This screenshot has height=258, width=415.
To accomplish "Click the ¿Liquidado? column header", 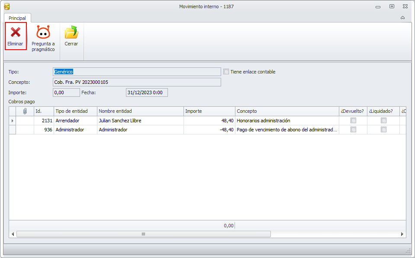I will tap(383, 111).
